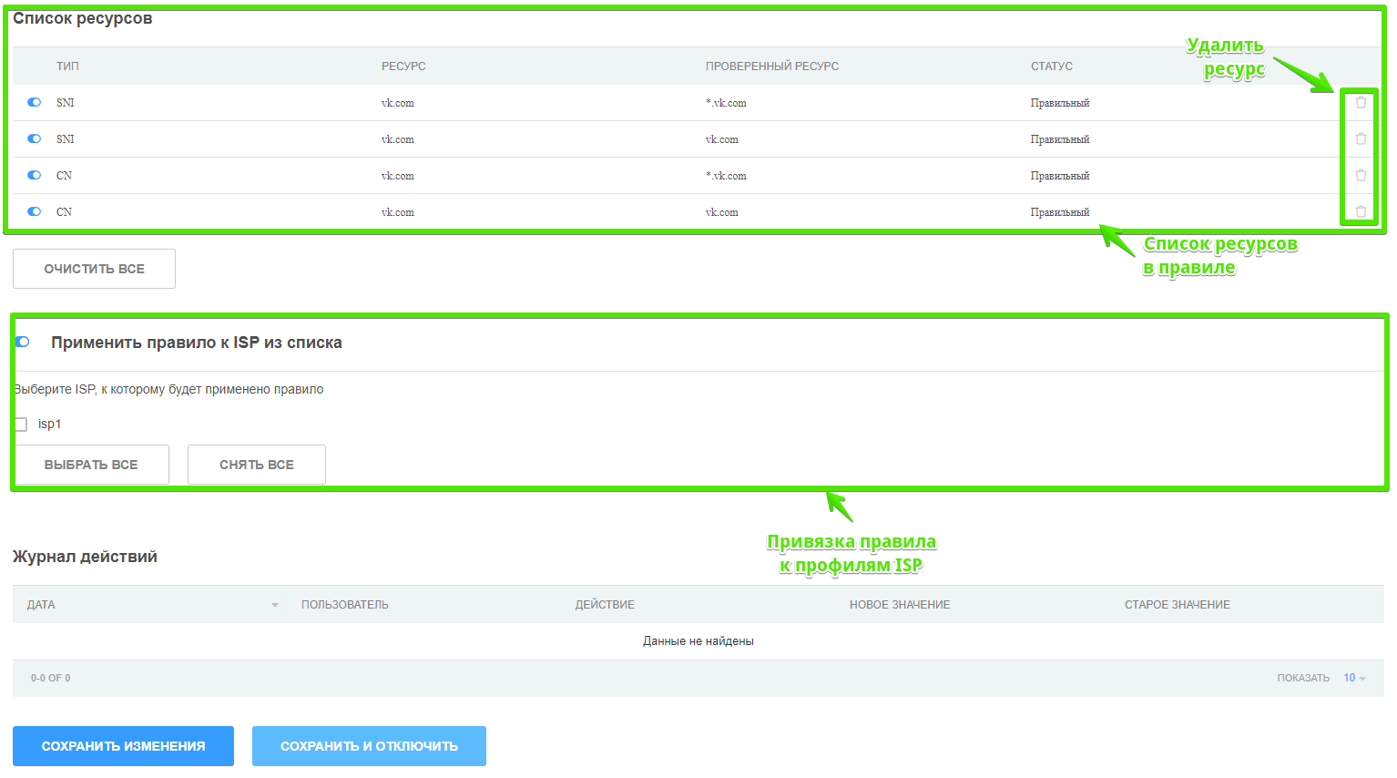Remove the CN *.vk.com resource via trash
Viewport: 1397px width, 778px height.
1361,175
